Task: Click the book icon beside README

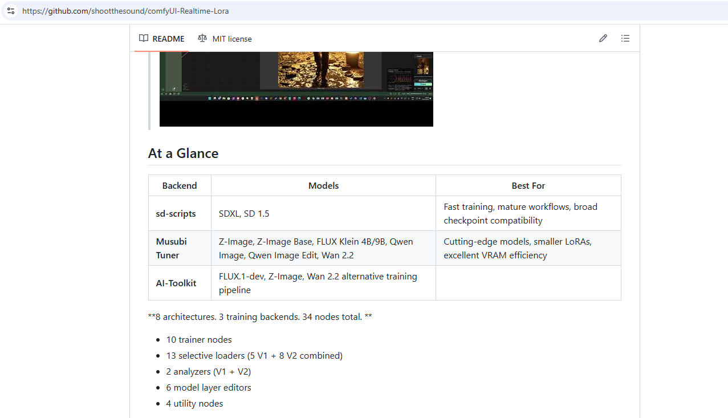Action: [x=144, y=38]
